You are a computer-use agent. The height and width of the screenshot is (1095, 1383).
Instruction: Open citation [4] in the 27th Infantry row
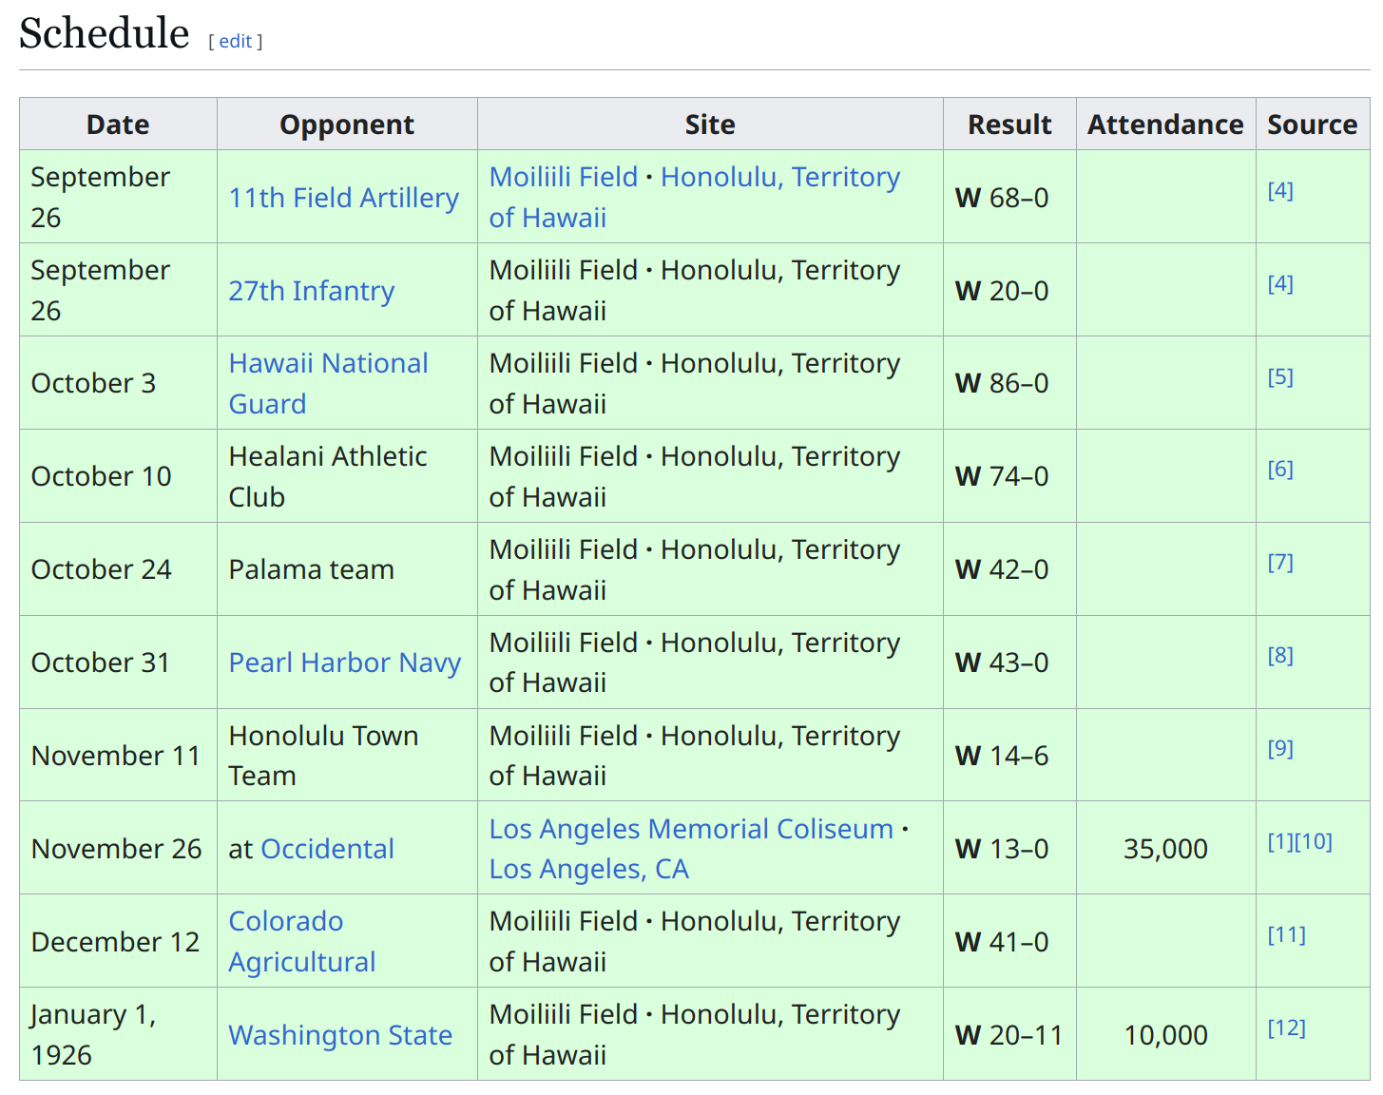[x=1280, y=284]
